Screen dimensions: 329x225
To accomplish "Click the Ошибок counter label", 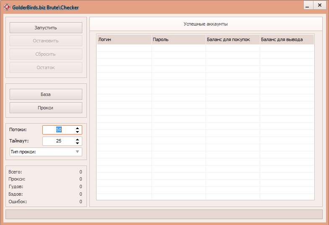I will pos(18,202).
